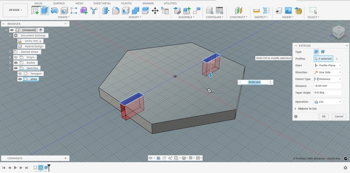
Task: Click the 2 selected profiles button
Action: 323,59
